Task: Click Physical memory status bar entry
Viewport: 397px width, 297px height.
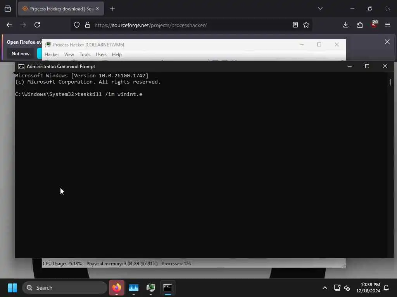Action: [122, 264]
